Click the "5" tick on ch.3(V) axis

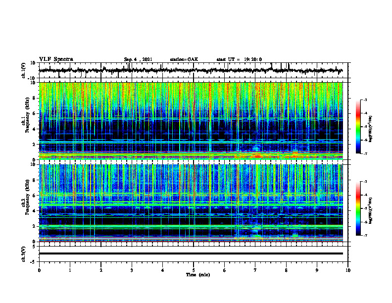[35, 247]
